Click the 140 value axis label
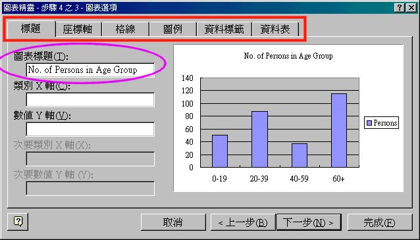The height and width of the screenshot is (240, 420). (x=187, y=78)
